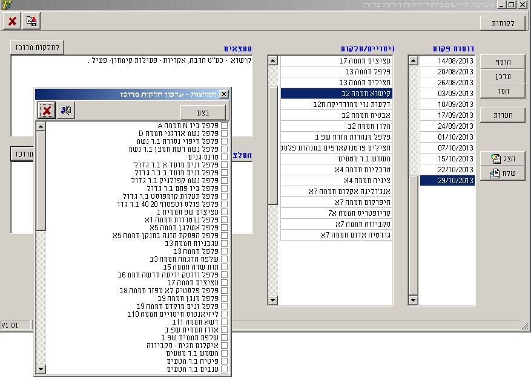
Task: Click the לחלקות מרוכז button above ממצאים
Action: [x=38, y=47]
